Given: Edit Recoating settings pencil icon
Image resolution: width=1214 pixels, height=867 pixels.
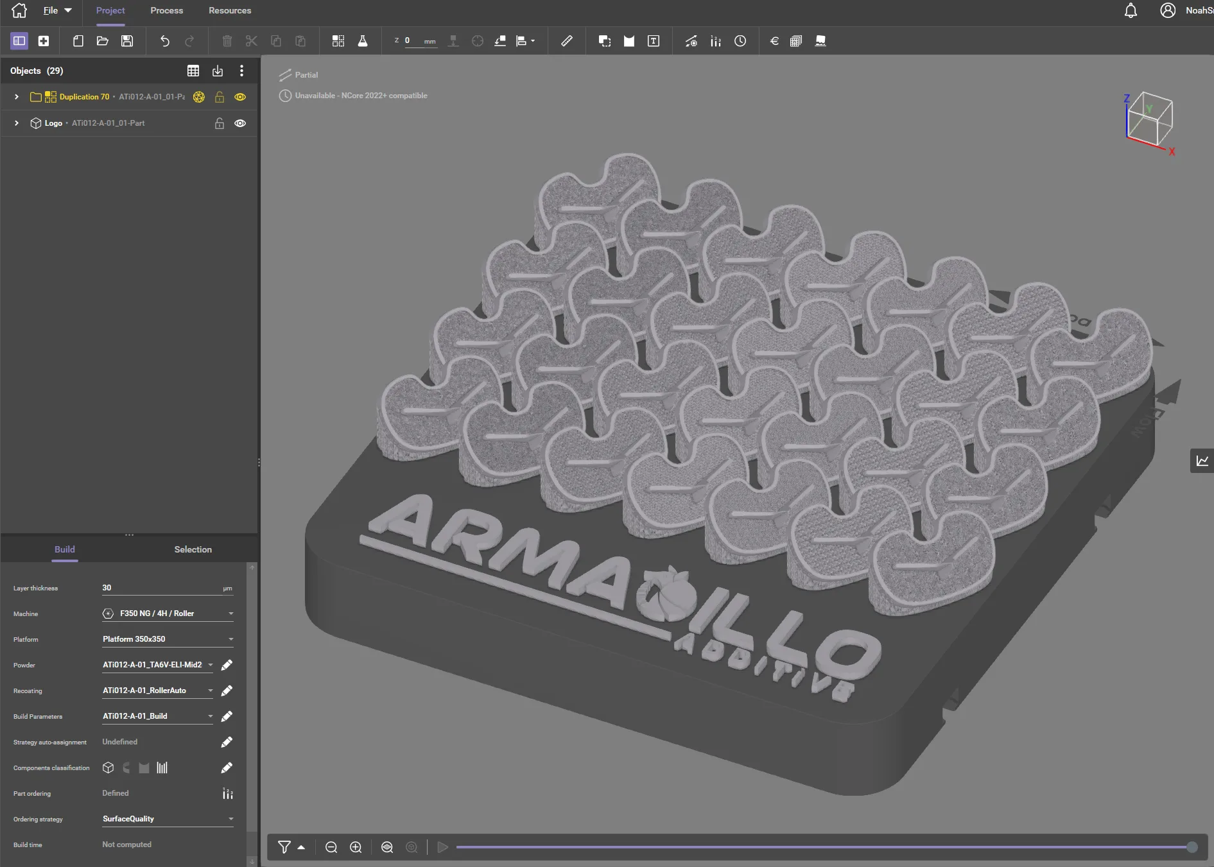Looking at the screenshot, I should point(227,691).
